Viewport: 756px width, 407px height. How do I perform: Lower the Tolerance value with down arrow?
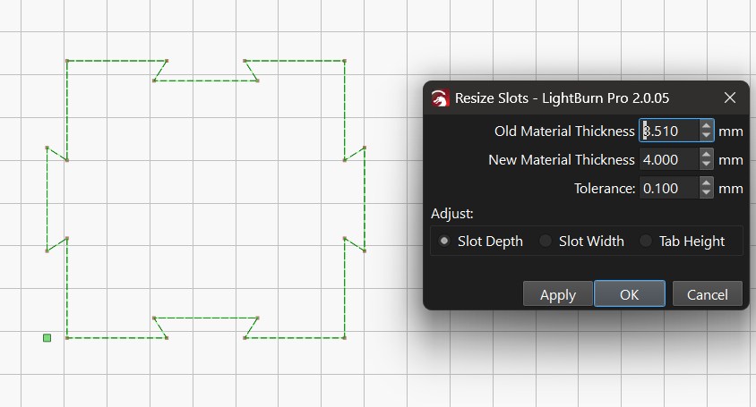coord(706,194)
